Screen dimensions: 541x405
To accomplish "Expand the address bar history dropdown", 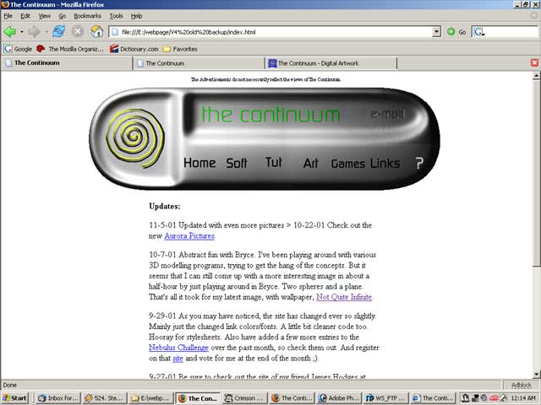I will tap(436, 31).
